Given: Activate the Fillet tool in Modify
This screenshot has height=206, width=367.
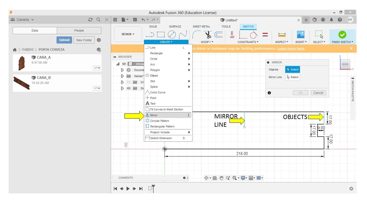Looking at the screenshot, I should pyautogui.click(x=197, y=35).
